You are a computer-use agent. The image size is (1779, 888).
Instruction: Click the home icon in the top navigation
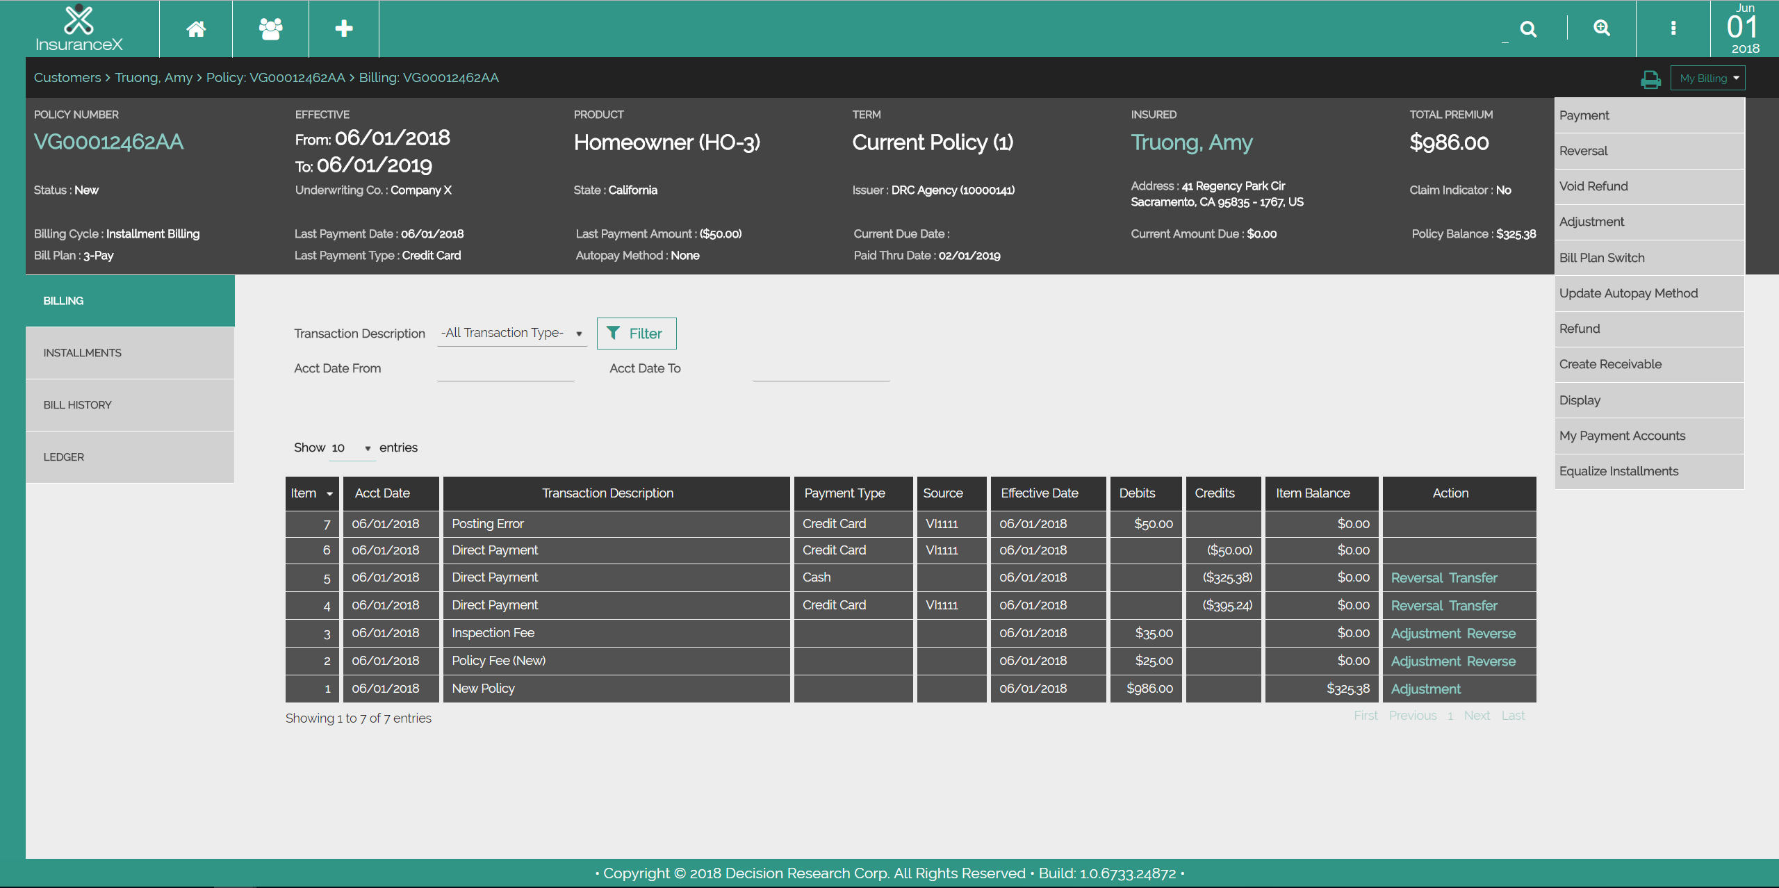[x=196, y=28]
